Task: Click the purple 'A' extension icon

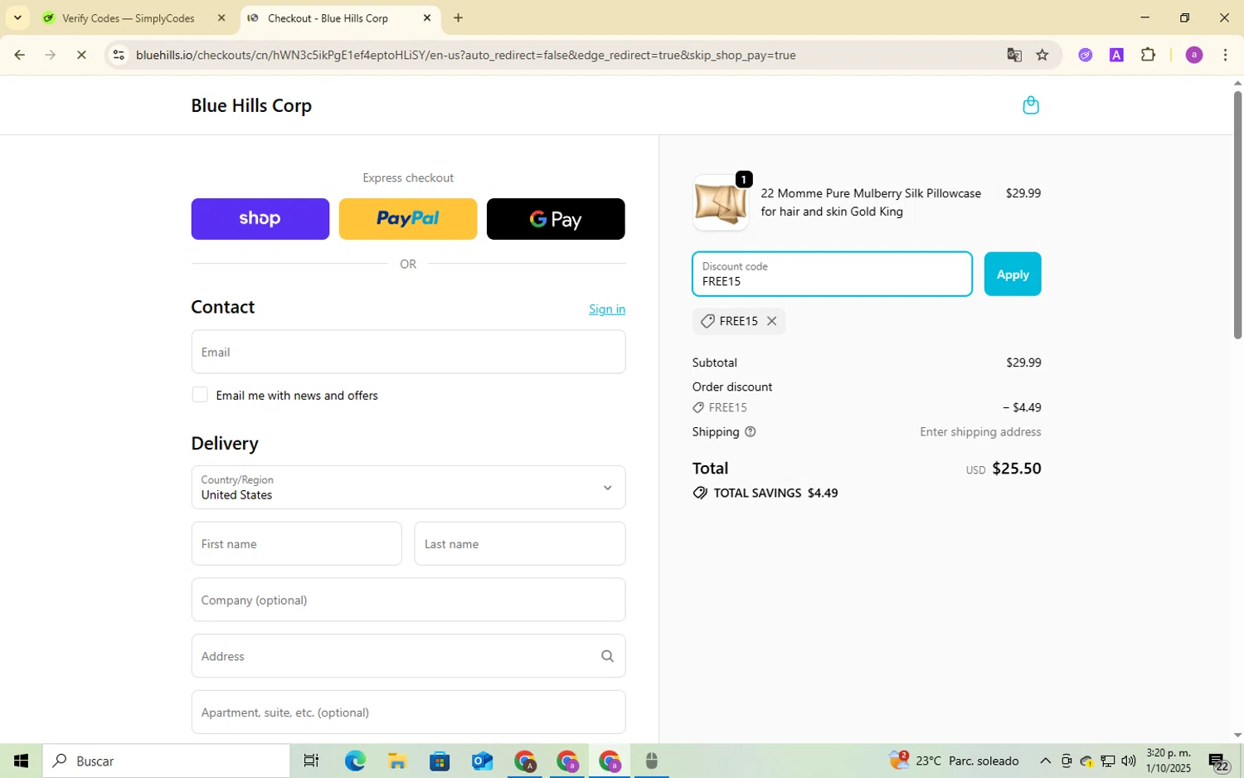Action: click(x=1116, y=55)
